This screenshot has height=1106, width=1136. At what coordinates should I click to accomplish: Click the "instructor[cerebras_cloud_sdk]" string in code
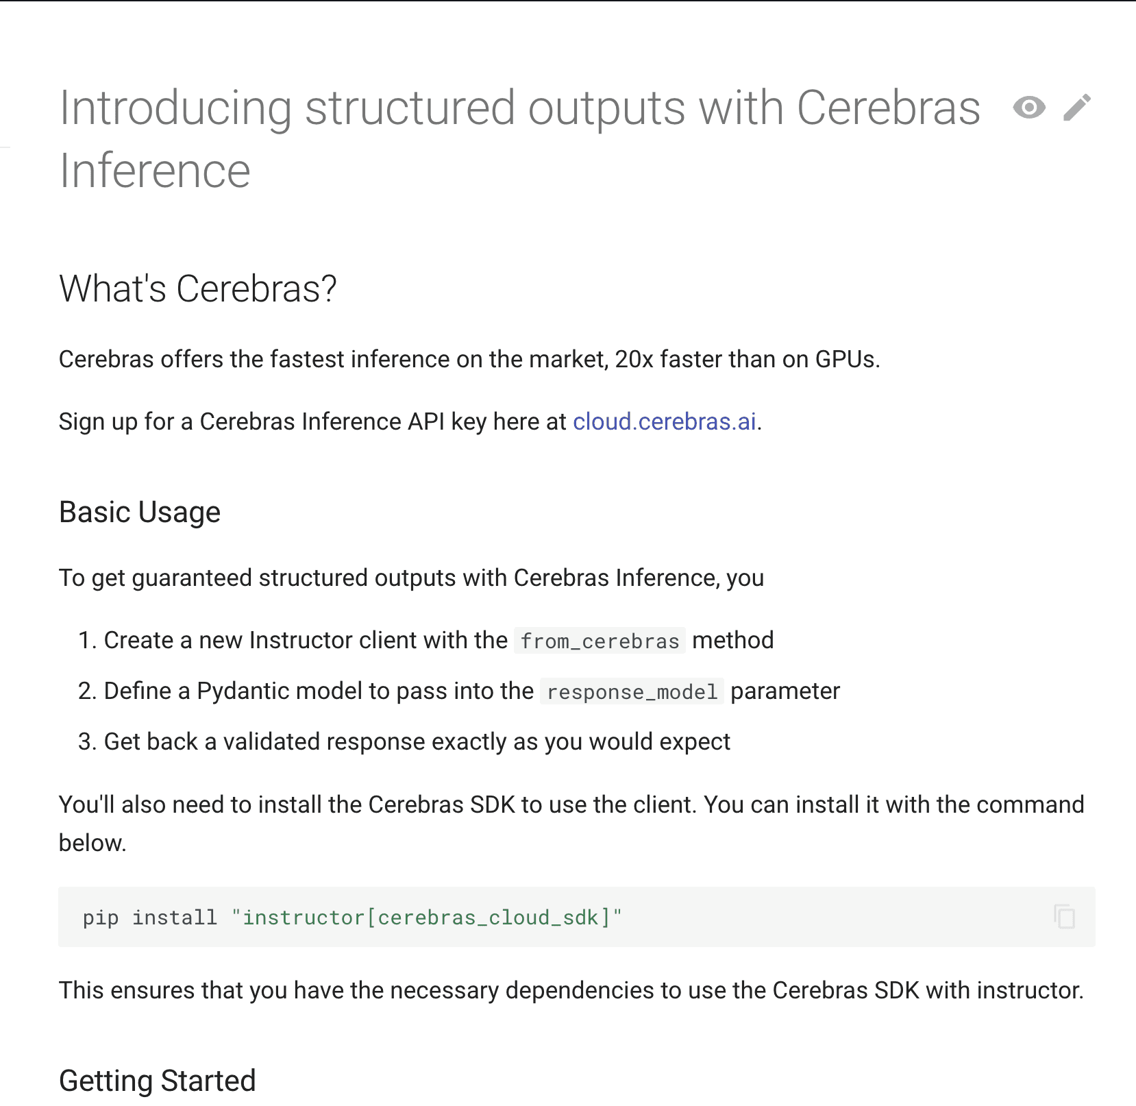click(427, 917)
